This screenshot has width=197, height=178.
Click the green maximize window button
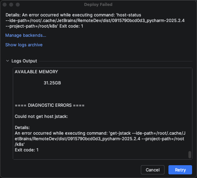point(18,5)
